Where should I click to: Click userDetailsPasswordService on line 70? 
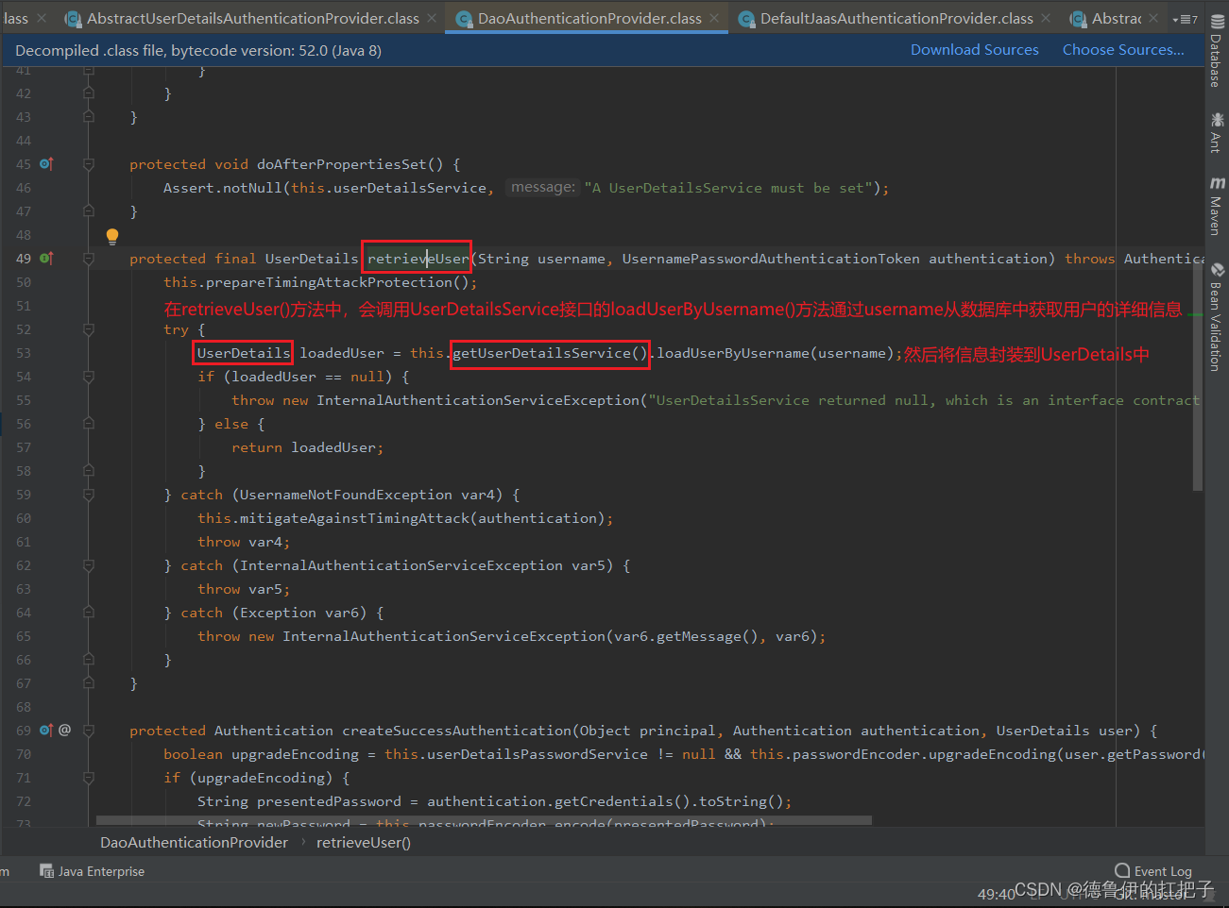(x=538, y=754)
